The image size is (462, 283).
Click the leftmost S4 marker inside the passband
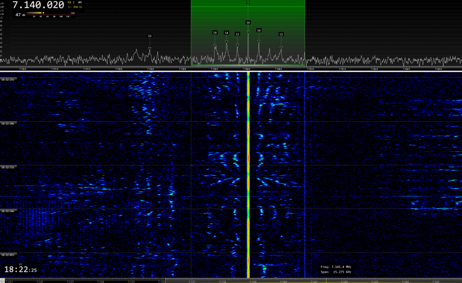(215, 32)
